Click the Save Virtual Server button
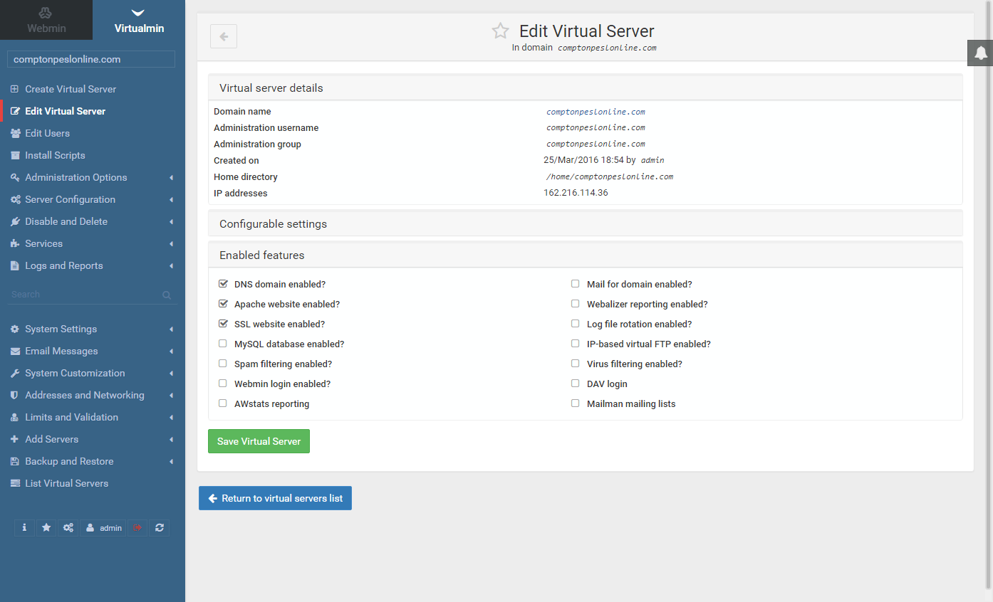Viewport: 993px width, 602px height. 259,441
